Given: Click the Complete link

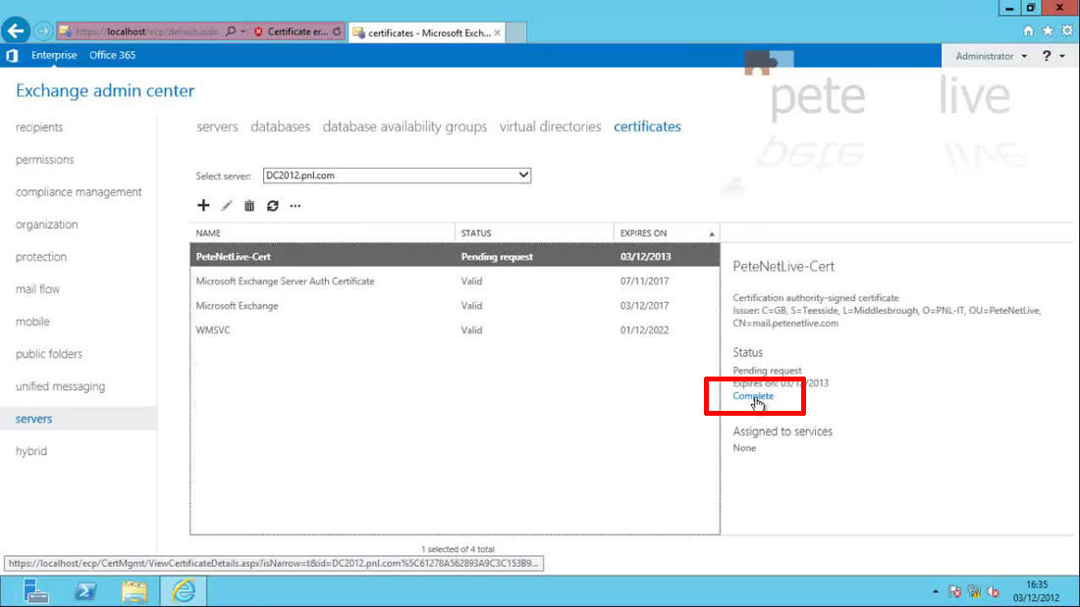Looking at the screenshot, I should click(x=753, y=396).
